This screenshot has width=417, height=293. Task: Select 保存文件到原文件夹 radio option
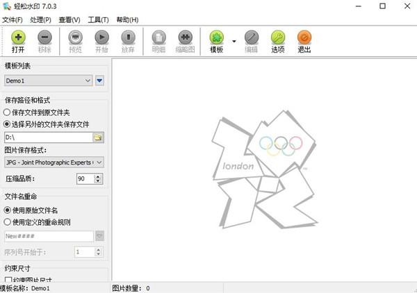click(8, 112)
